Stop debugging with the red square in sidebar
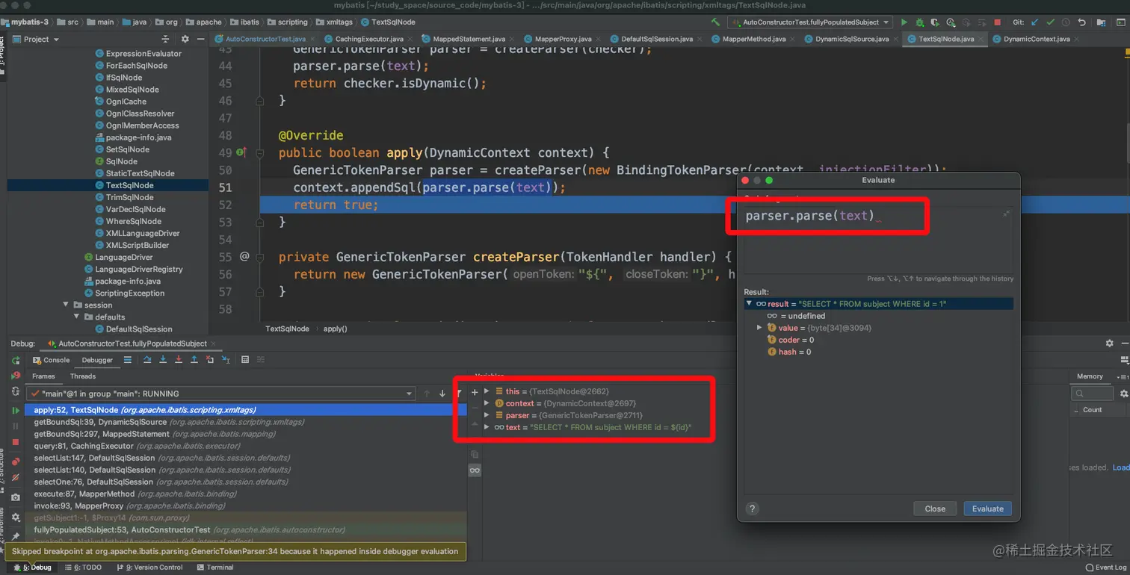This screenshot has width=1130, height=575. point(16,442)
